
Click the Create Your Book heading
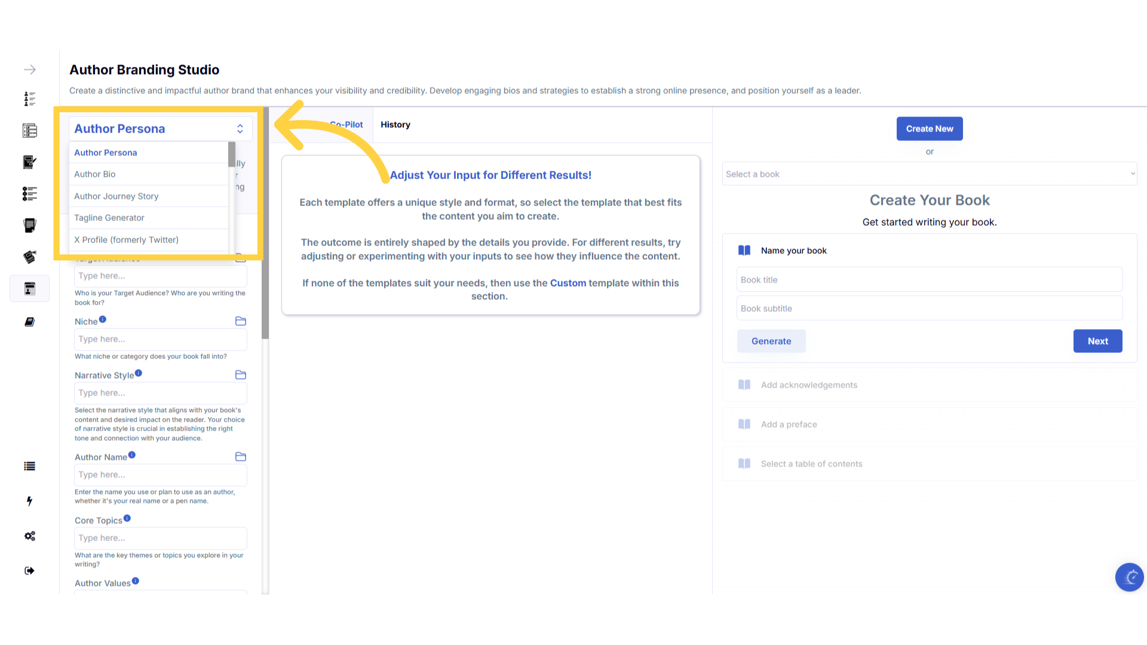(930, 200)
